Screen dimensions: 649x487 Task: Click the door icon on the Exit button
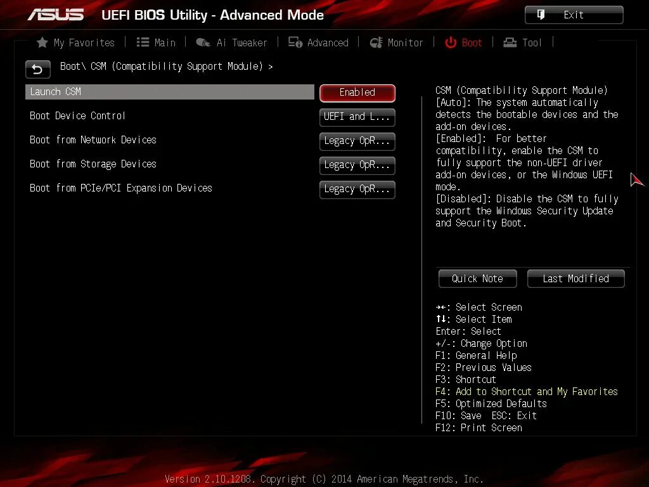[x=541, y=15]
